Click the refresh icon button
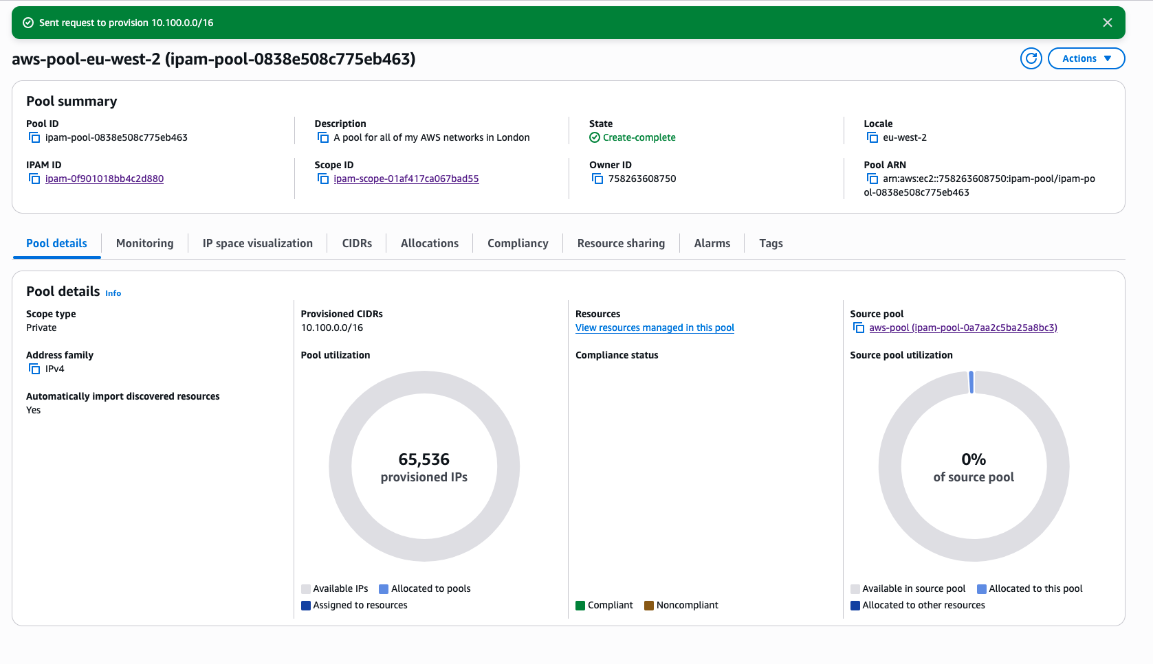 [x=1031, y=59]
